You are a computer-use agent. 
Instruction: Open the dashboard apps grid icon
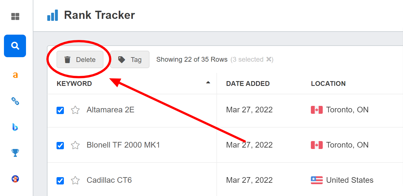[15, 17]
